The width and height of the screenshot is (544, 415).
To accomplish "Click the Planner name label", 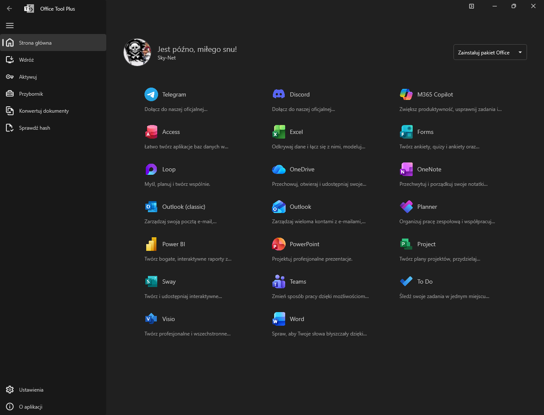I will [x=427, y=207].
